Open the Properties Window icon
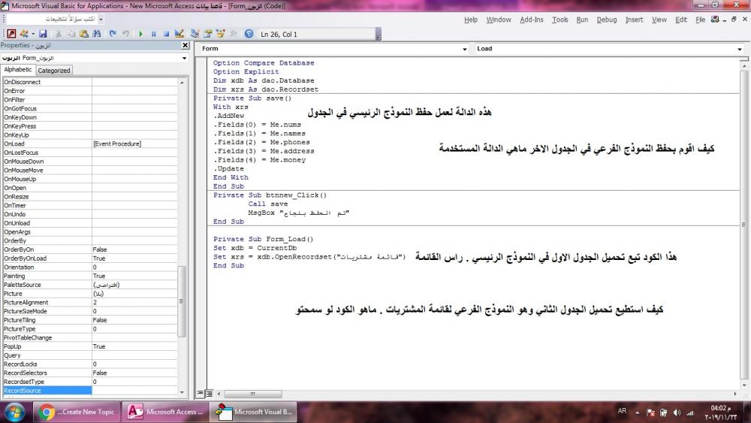This screenshot has width=751, height=423. tap(208, 34)
